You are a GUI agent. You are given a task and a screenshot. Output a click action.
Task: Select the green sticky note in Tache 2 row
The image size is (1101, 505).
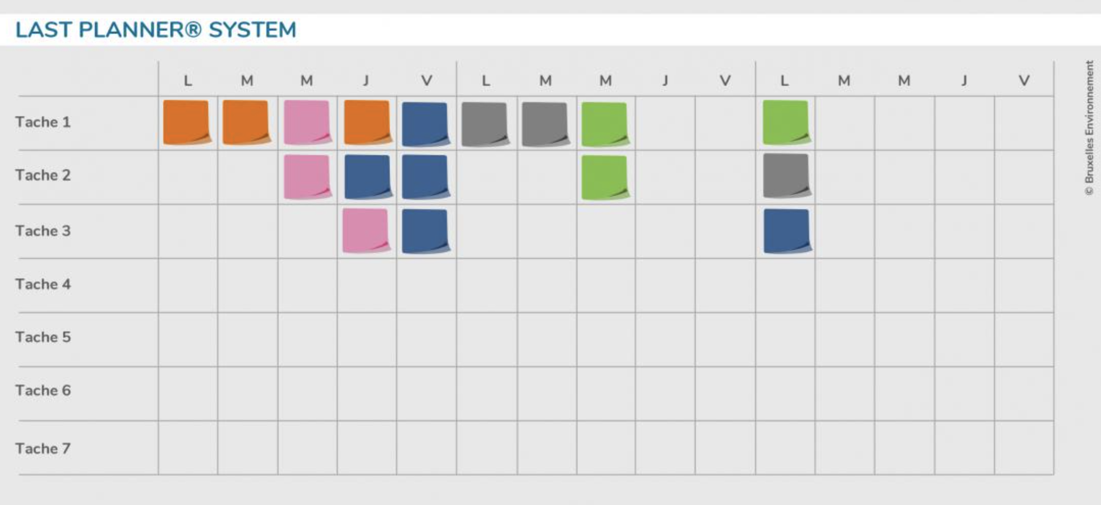click(605, 177)
